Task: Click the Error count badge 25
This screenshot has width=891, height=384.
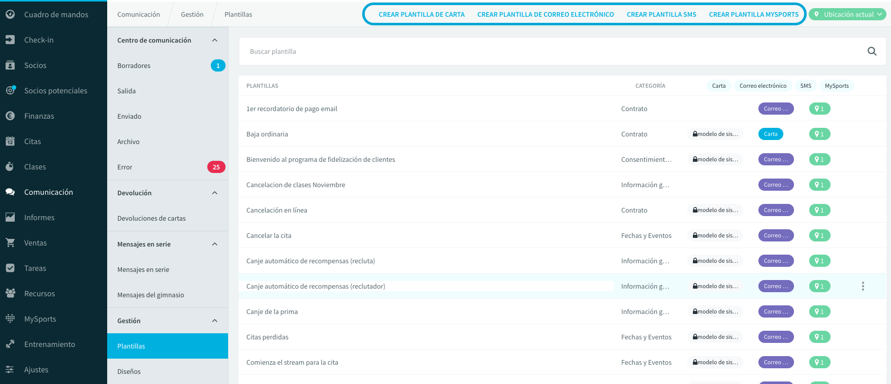Action: (x=216, y=167)
